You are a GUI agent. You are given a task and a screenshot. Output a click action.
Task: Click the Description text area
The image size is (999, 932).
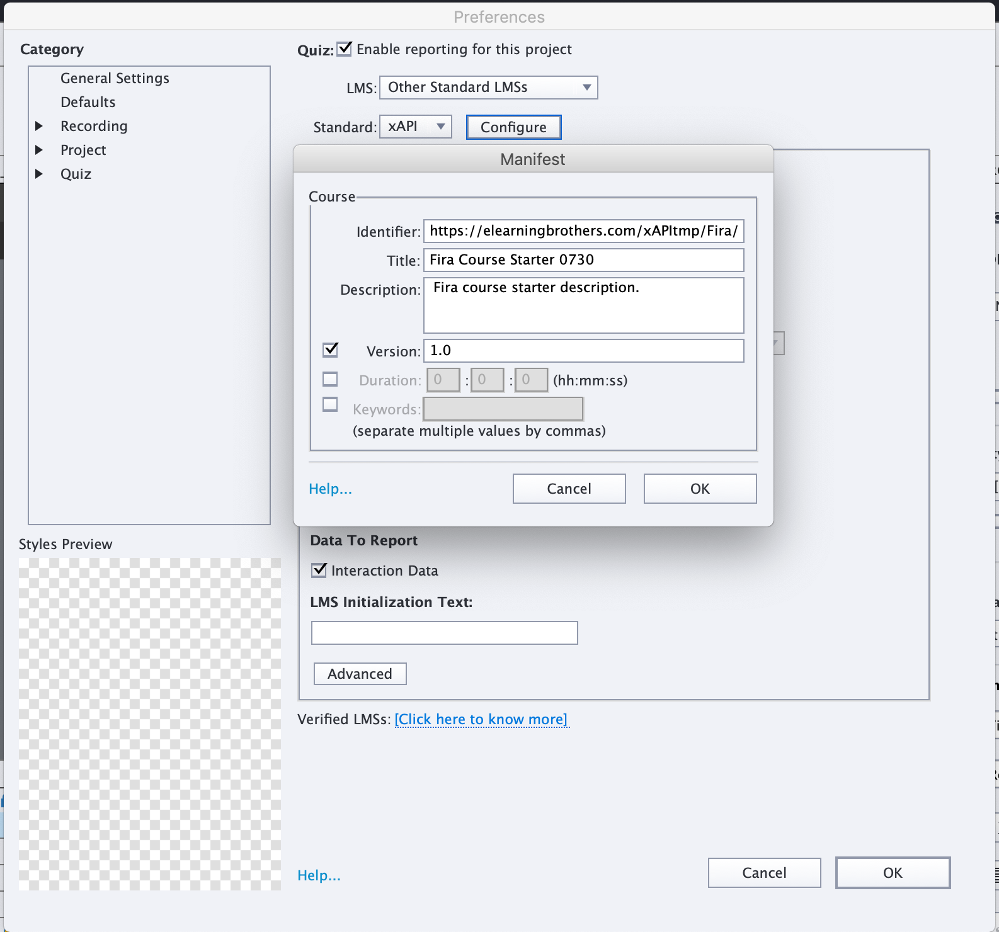click(x=583, y=305)
